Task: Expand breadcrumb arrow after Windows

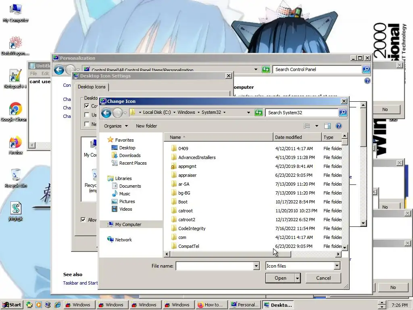Action: point(198,112)
